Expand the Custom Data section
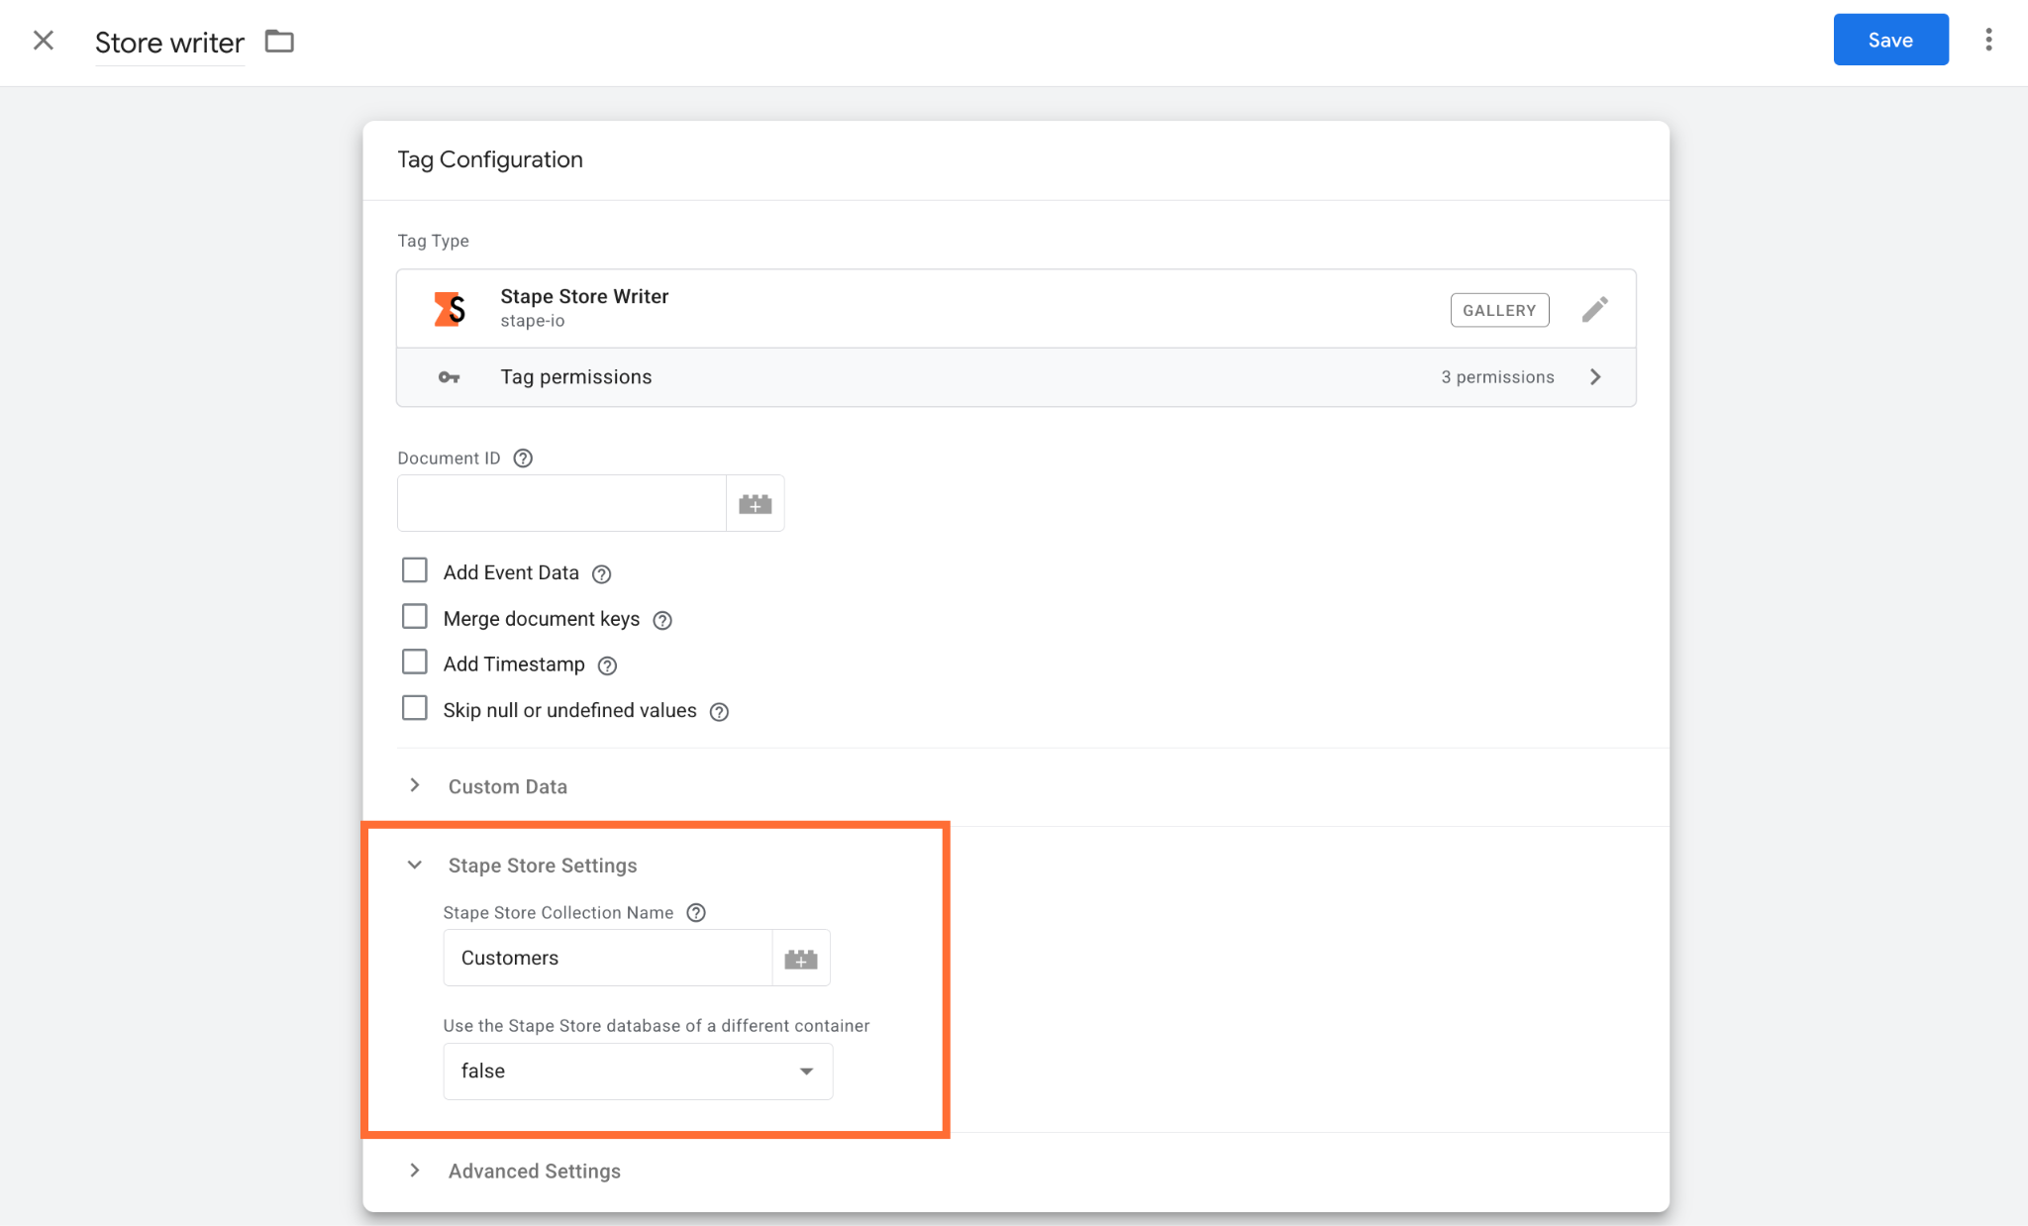The image size is (2028, 1226). (508, 786)
